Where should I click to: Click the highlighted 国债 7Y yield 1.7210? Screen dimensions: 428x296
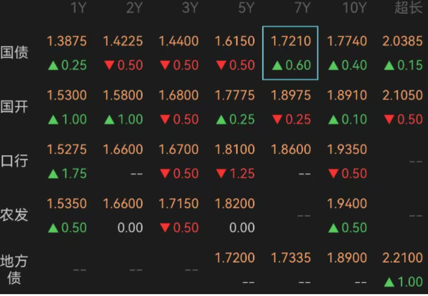coord(291,41)
